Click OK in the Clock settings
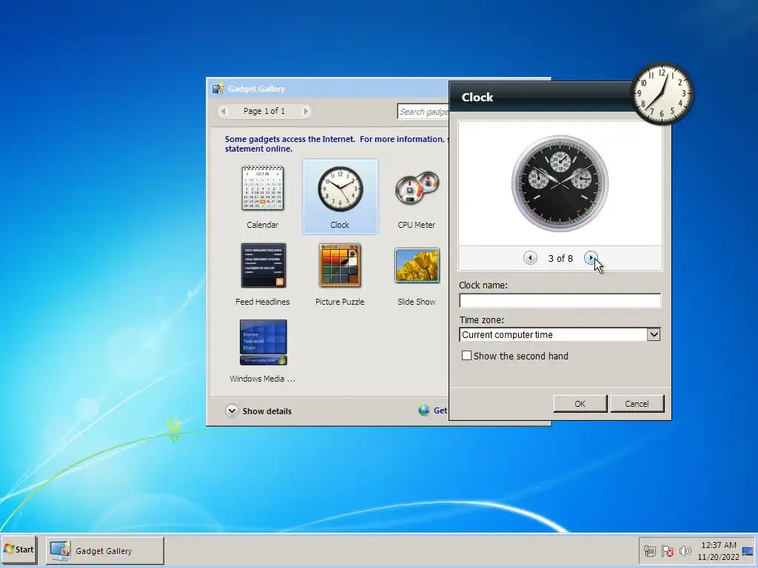Image resolution: width=758 pixels, height=568 pixels. (x=580, y=404)
